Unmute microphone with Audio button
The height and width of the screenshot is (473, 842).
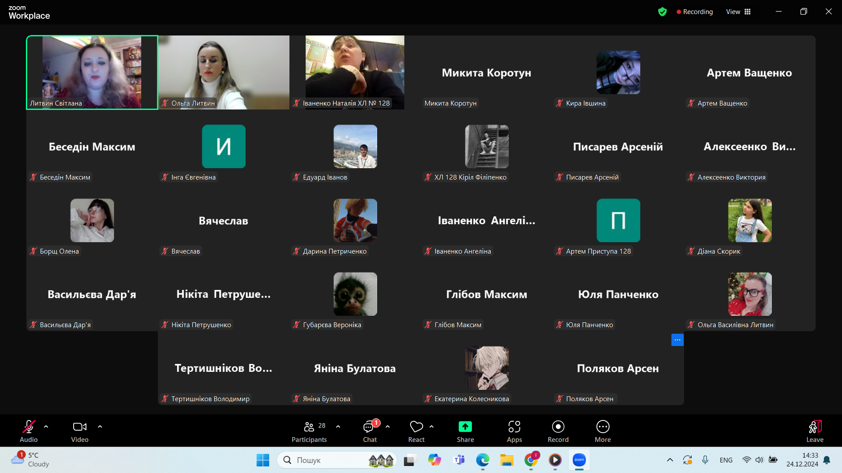[x=29, y=431]
